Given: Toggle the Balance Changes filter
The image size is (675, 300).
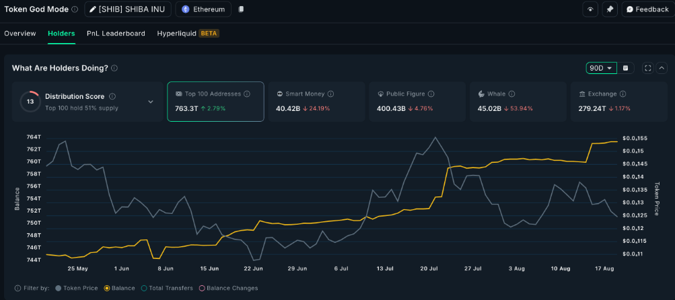Looking at the screenshot, I should [x=228, y=288].
